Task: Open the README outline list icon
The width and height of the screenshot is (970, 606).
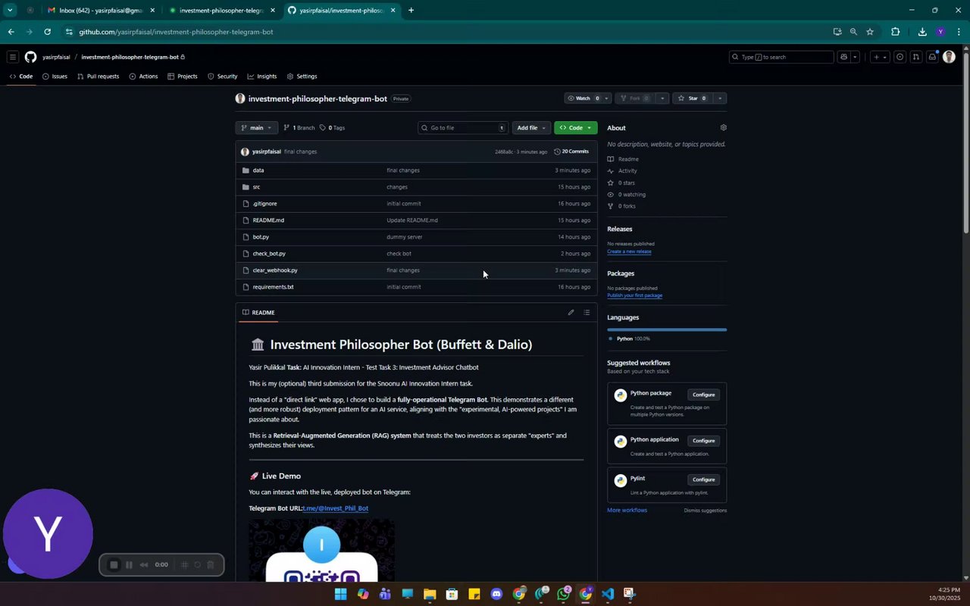Action: coord(587,312)
